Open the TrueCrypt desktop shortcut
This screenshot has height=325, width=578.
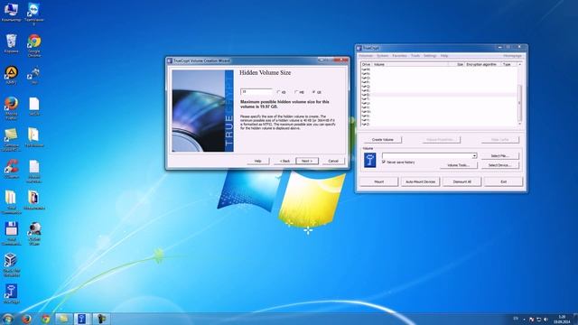coord(11,293)
